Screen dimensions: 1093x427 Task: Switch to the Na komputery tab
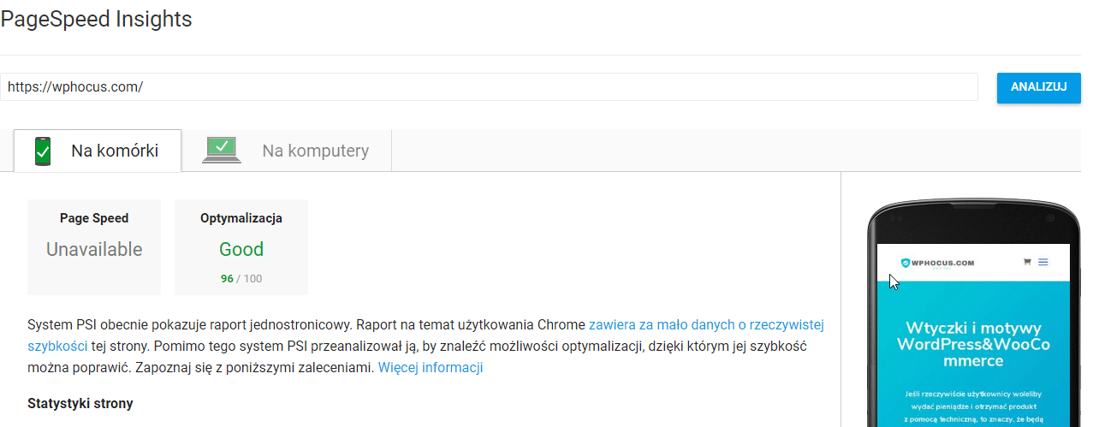(x=315, y=151)
